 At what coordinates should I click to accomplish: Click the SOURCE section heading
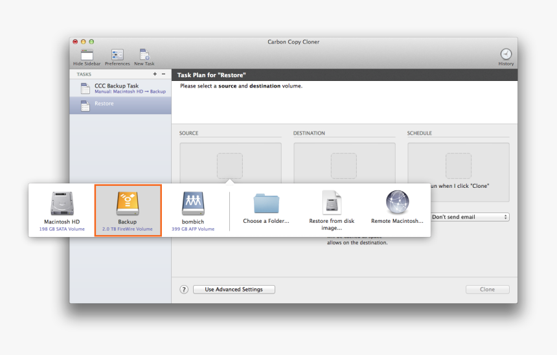point(188,133)
